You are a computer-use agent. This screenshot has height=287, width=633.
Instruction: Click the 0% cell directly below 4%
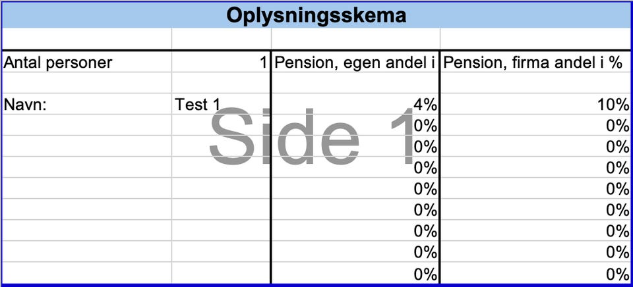(x=355, y=125)
